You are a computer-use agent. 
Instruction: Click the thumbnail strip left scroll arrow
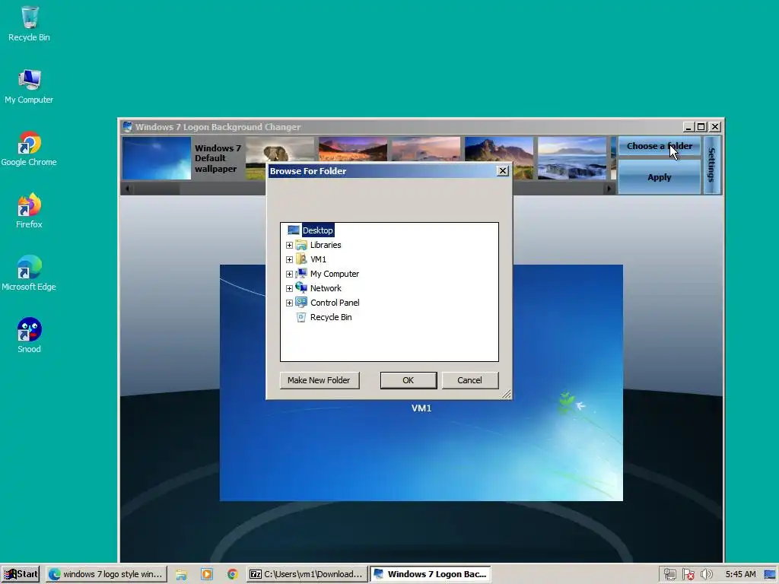127,189
